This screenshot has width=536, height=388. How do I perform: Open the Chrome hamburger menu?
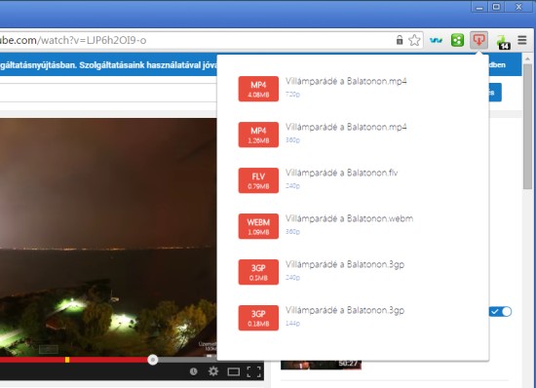coord(522,40)
